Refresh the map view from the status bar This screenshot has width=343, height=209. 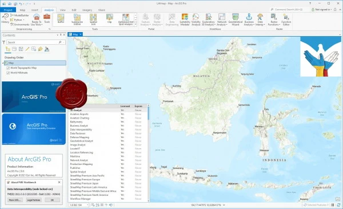[338, 205]
